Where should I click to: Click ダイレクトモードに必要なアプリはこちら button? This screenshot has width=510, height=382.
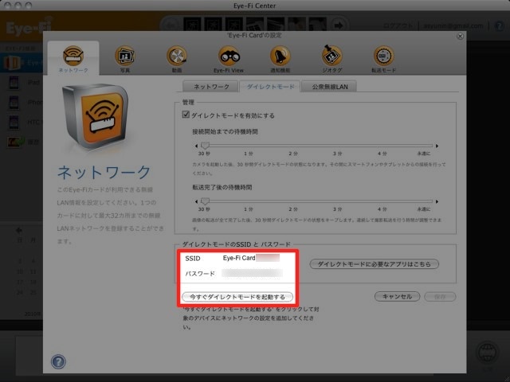[374, 263]
